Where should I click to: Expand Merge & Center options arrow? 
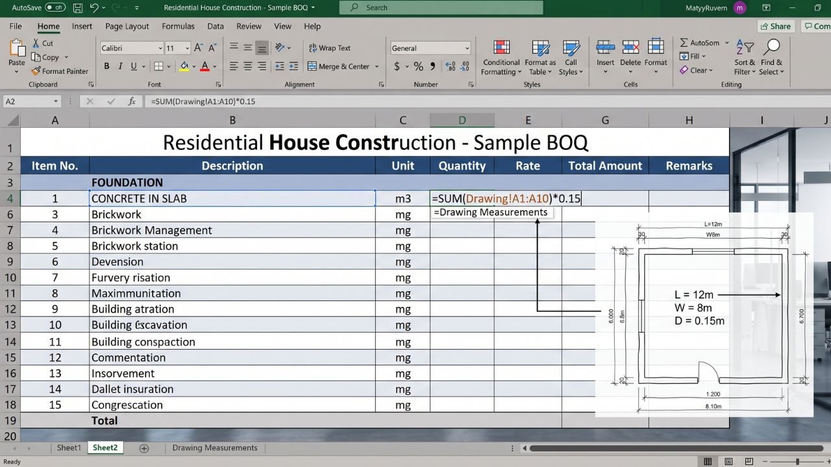tap(377, 66)
